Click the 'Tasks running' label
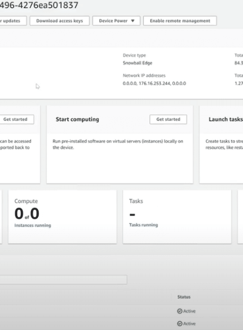This screenshot has height=330, width=243. click(144, 225)
